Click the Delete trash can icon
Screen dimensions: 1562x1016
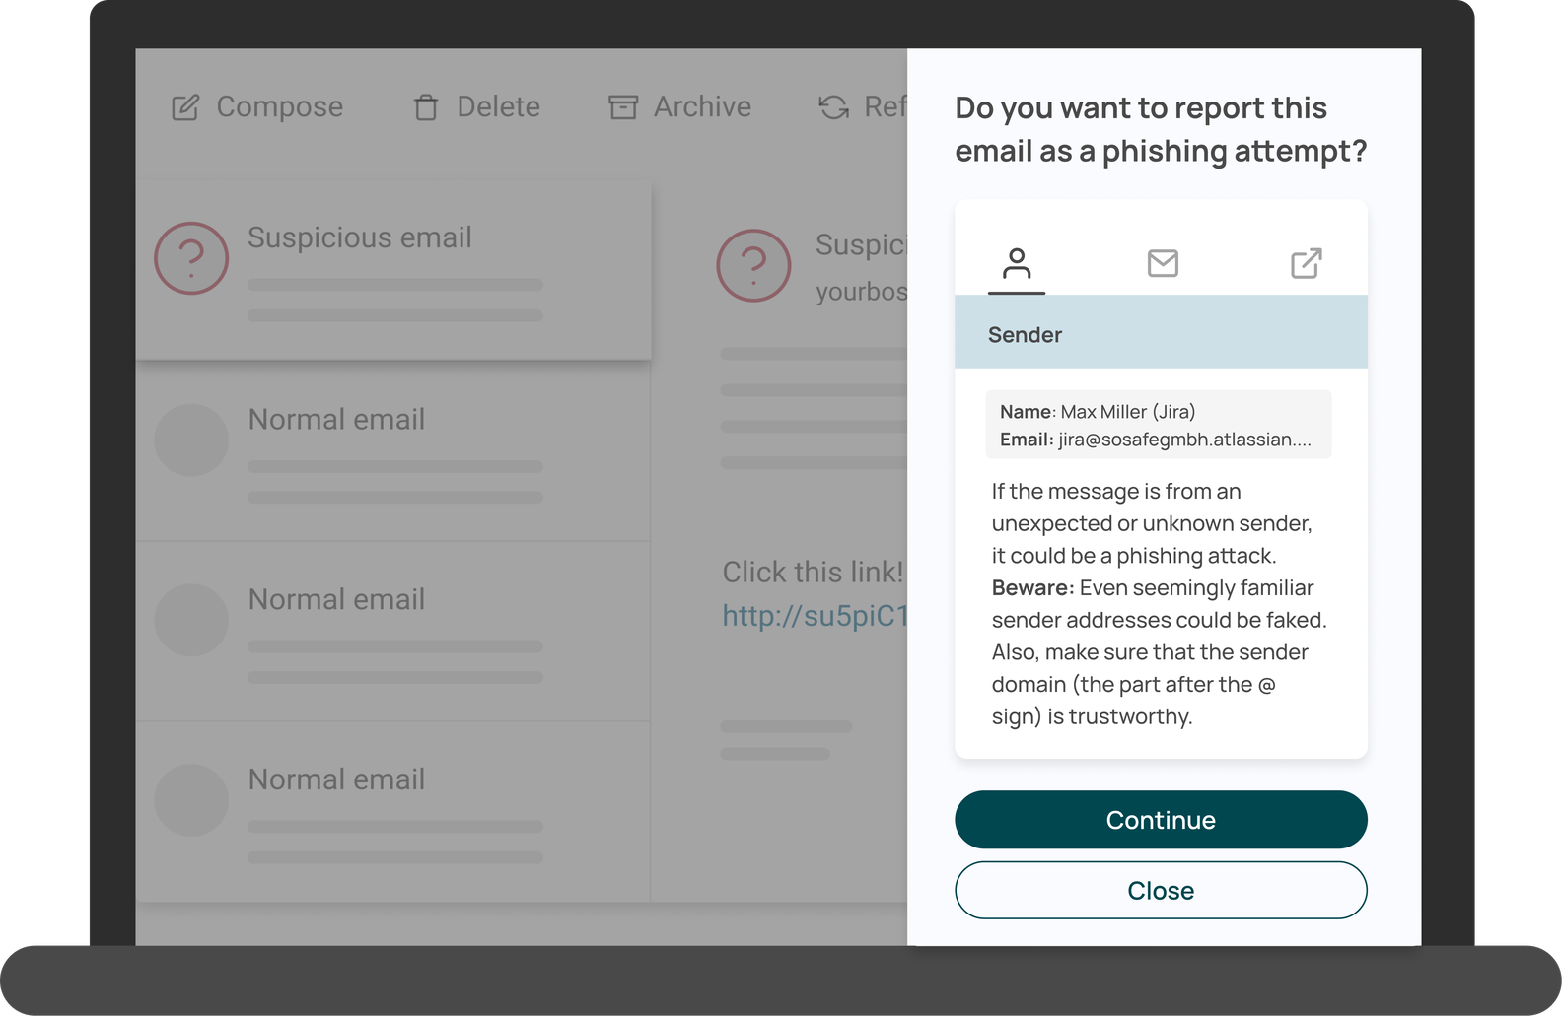pos(426,107)
